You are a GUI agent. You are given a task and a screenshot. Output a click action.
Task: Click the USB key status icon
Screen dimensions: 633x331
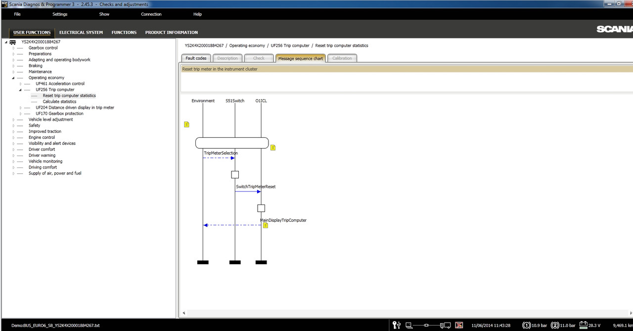396,325
